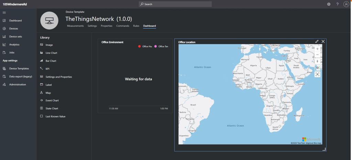
Task: Open the map style picker
Action: pos(317,68)
